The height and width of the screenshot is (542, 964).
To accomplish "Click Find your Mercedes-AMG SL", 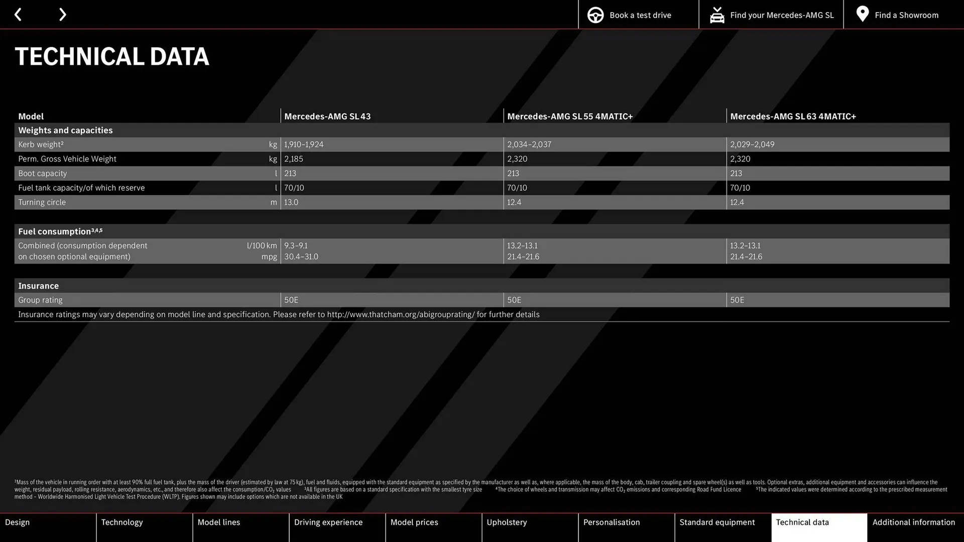I will 781,15.
